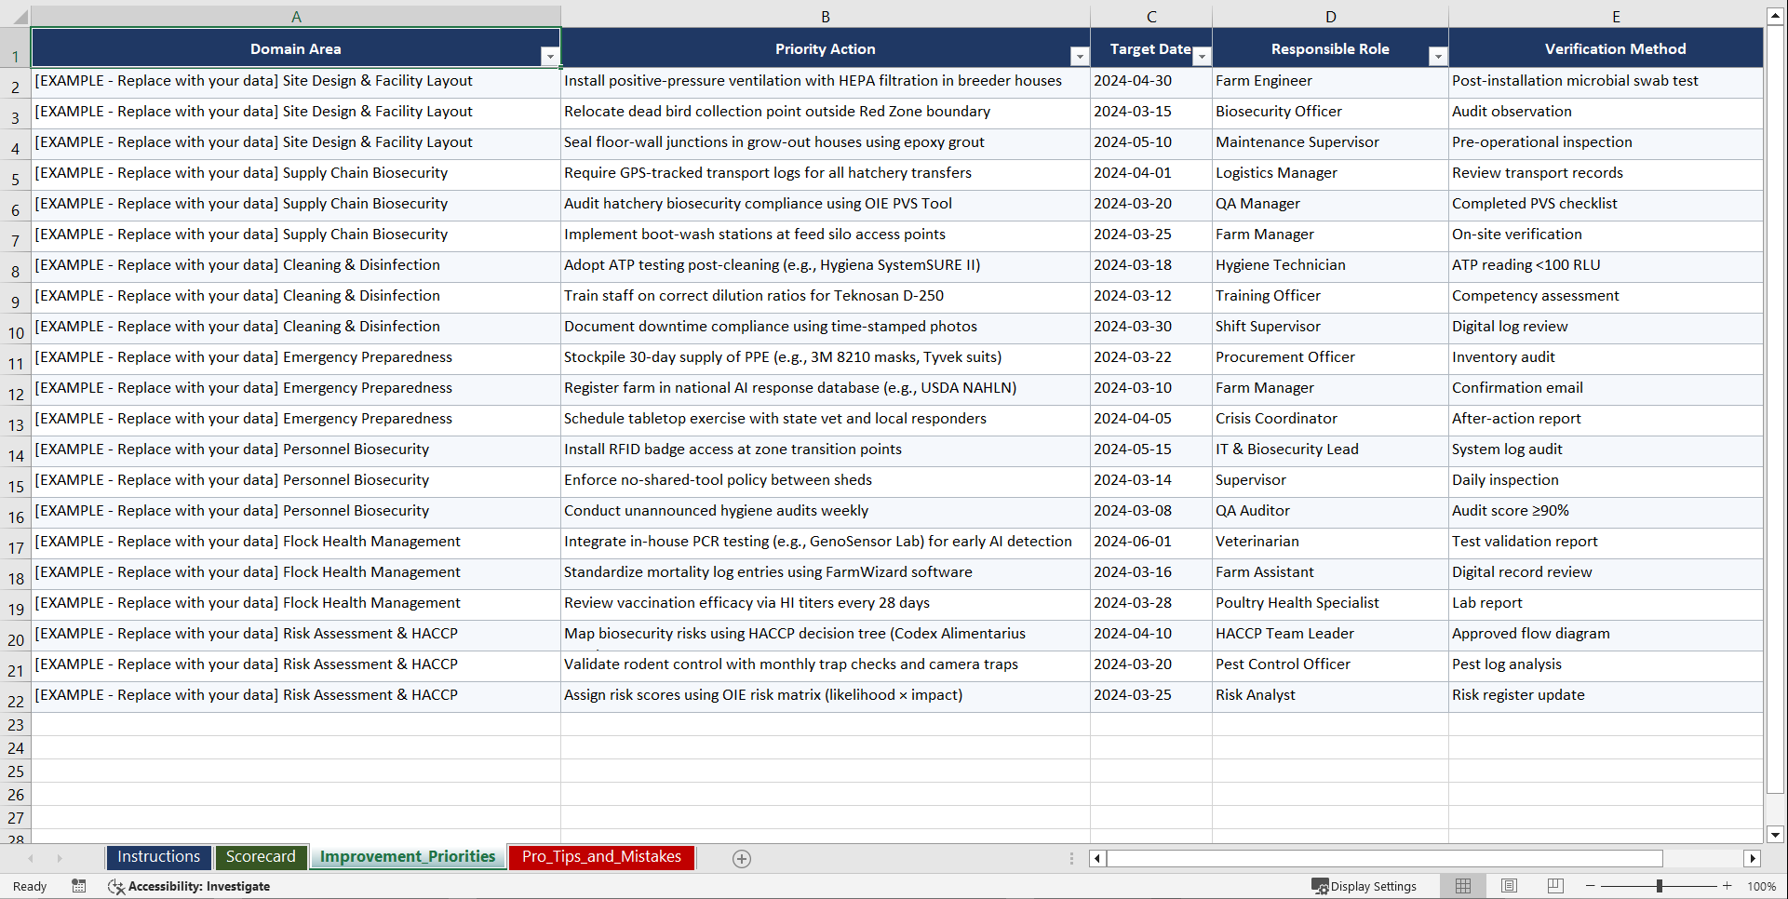Open the Target Date filter dropdown
Screen dimensions: 1788x899
click(x=1202, y=56)
